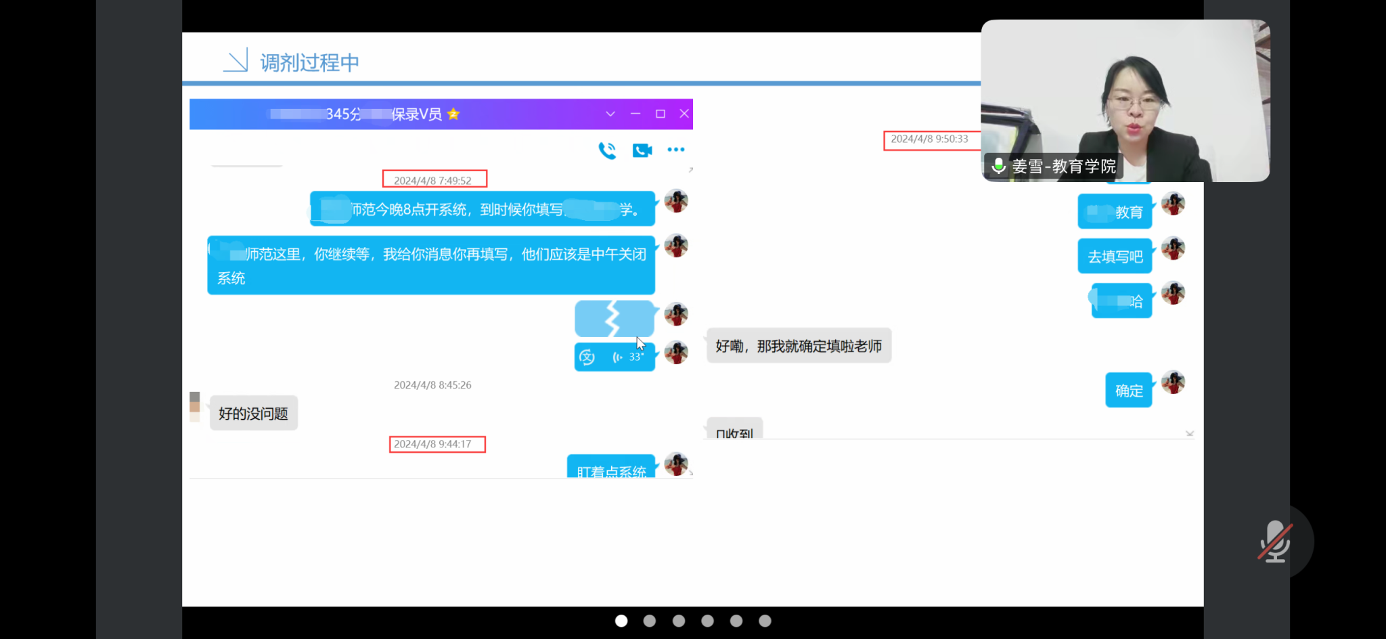Go to the third page indicator dot
The image size is (1386, 639).
tap(679, 621)
